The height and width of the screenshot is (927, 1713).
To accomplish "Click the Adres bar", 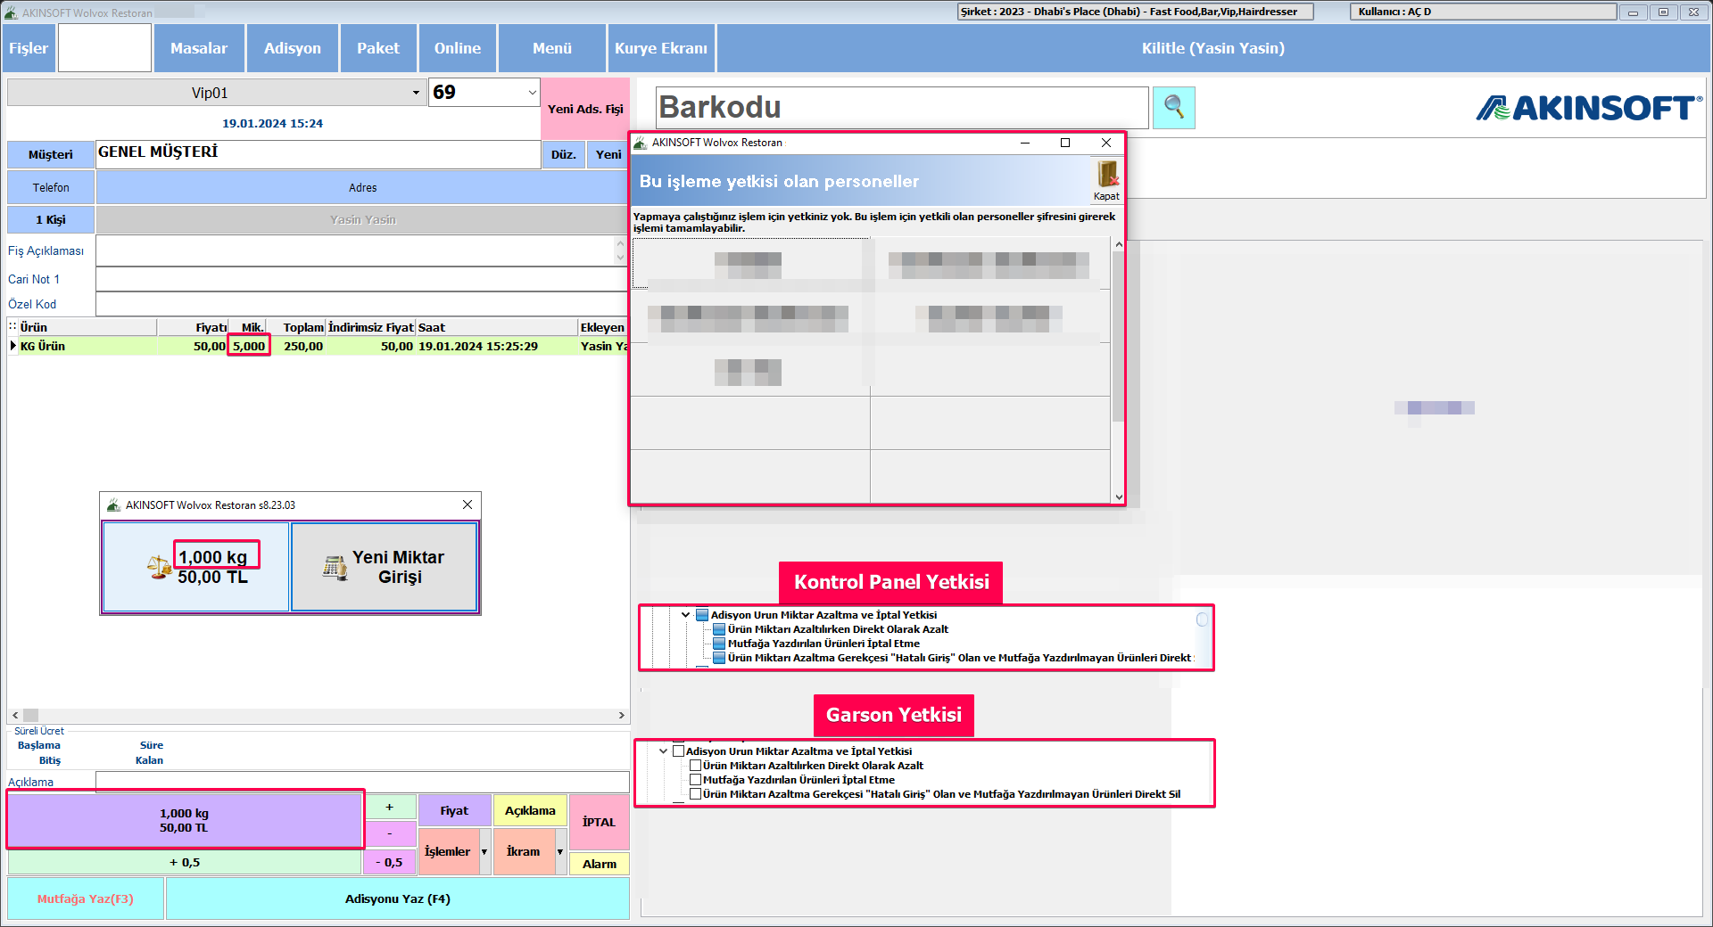I will (362, 187).
